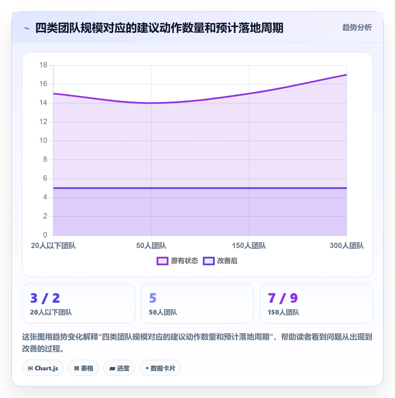Click y-axis value 18

43,65
